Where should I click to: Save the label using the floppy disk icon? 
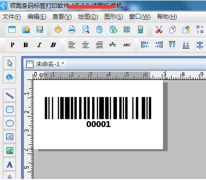(x=40, y=29)
